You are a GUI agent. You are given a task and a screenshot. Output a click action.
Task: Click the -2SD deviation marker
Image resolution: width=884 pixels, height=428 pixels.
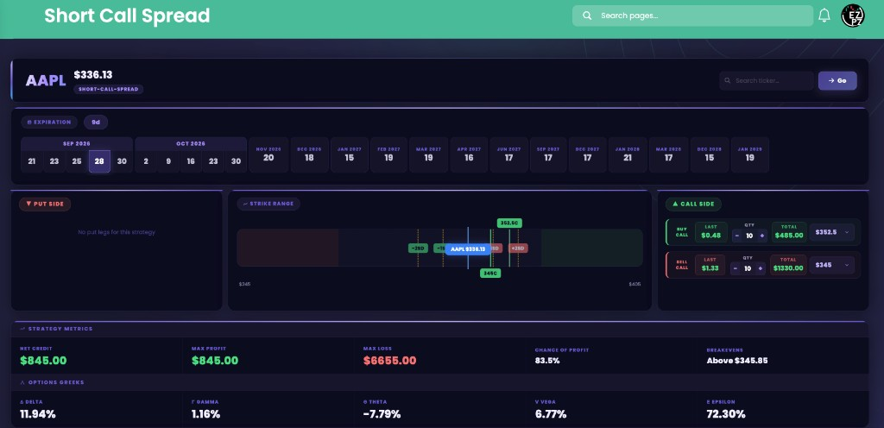click(418, 249)
